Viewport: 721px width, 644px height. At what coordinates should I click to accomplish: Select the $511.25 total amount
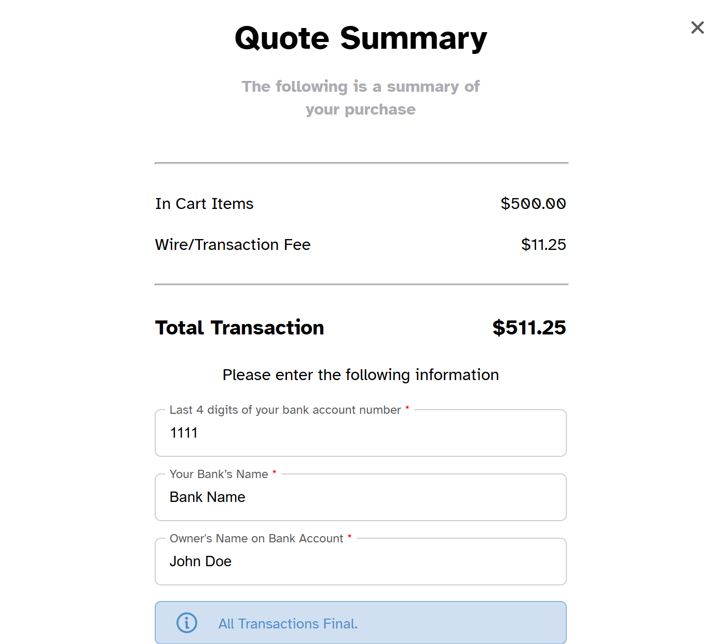tap(529, 328)
